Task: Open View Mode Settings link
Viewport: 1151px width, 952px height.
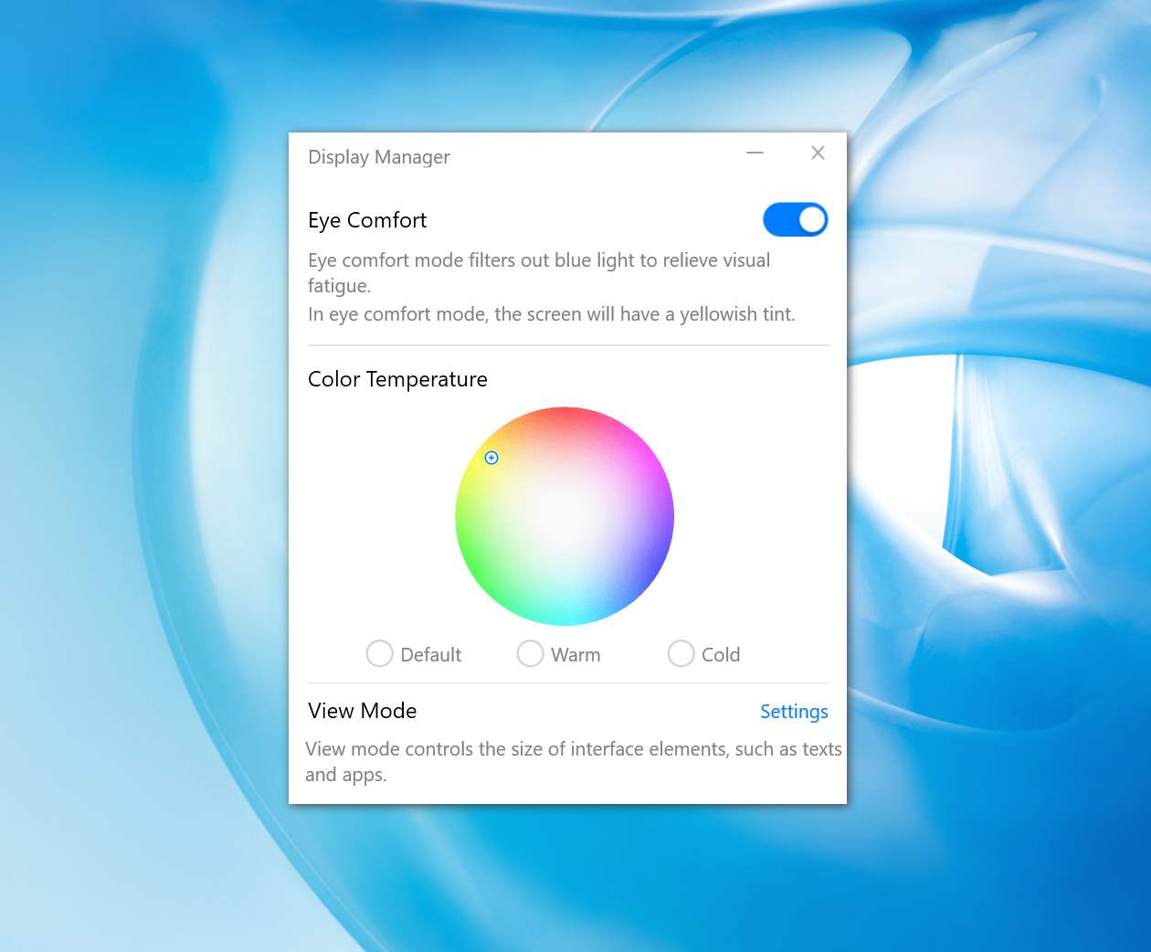Action: click(793, 712)
